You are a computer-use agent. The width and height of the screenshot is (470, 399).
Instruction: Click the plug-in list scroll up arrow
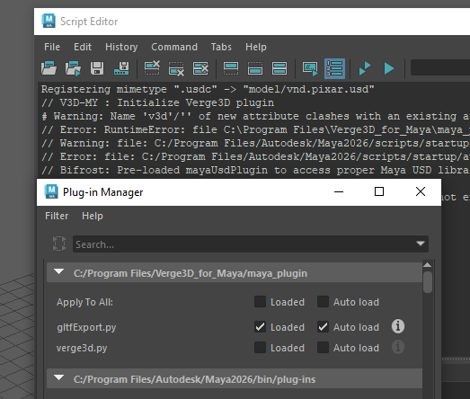point(428,265)
